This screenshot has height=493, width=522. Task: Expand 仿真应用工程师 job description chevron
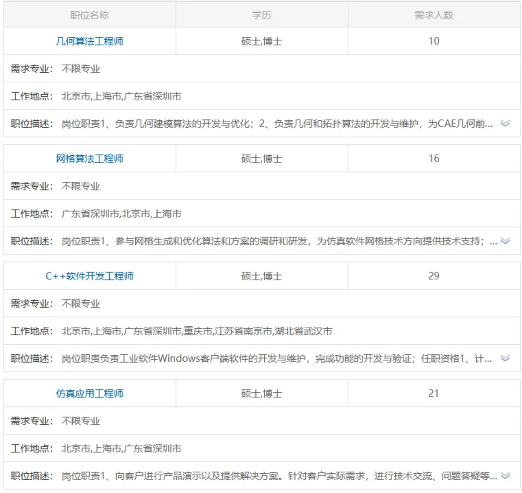505,476
